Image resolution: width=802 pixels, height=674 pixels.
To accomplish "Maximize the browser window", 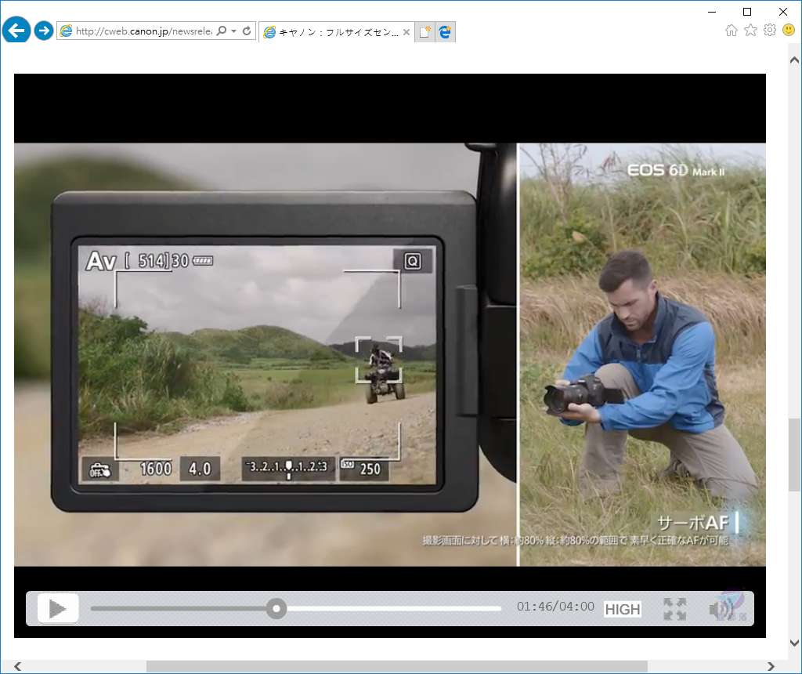I will (x=747, y=12).
